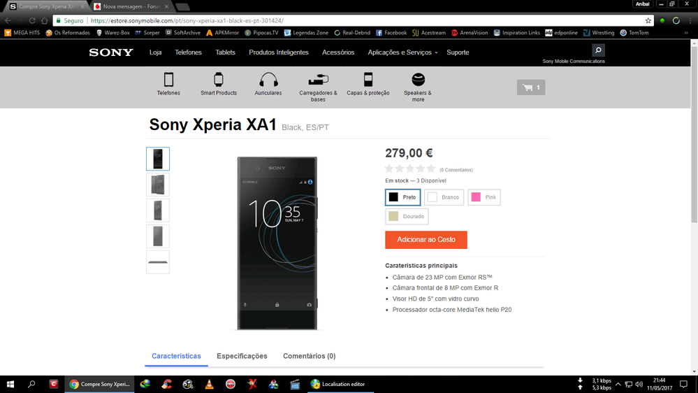The width and height of the screenshot is (698, 393).
Task: Expand the Aplicações e Serviços menu
Action: (x=402, y=52)
